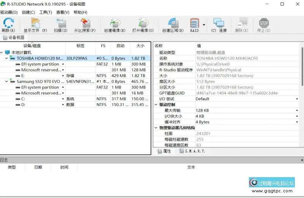Viewport: 304px width, 198px height.
Task: Open the I/O block size 4 KB dropdown
Action: coord(297,116)
